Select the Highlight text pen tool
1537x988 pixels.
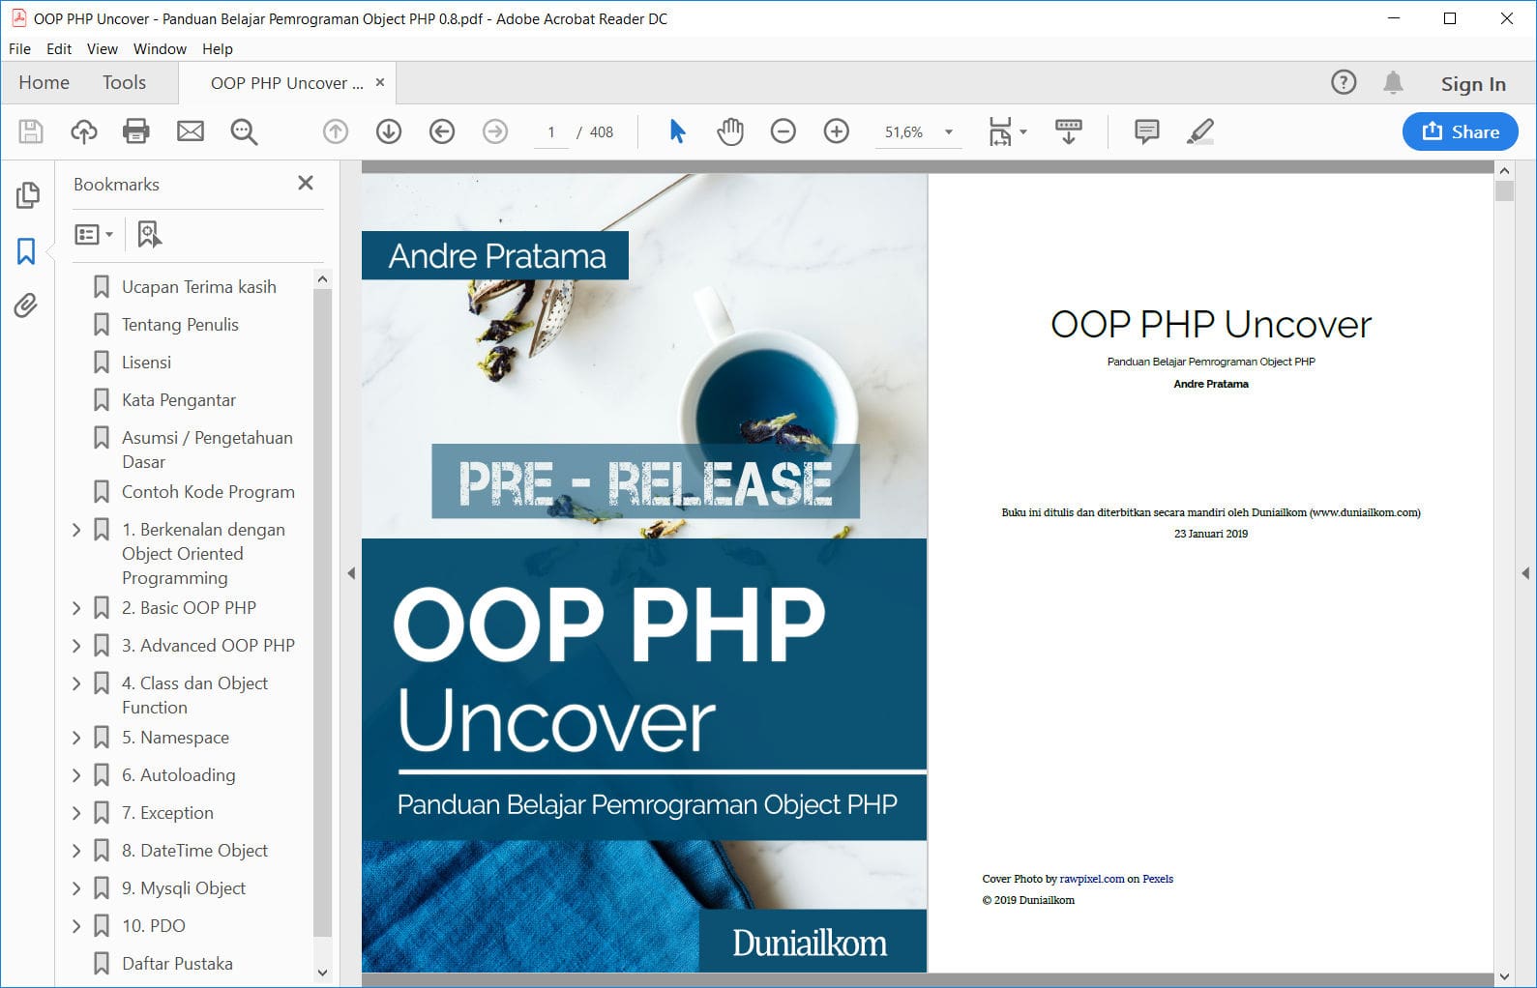(x=1200, y=131)
